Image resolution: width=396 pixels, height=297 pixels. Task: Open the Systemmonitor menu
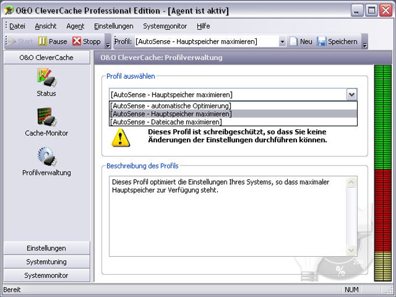point(165,26)
